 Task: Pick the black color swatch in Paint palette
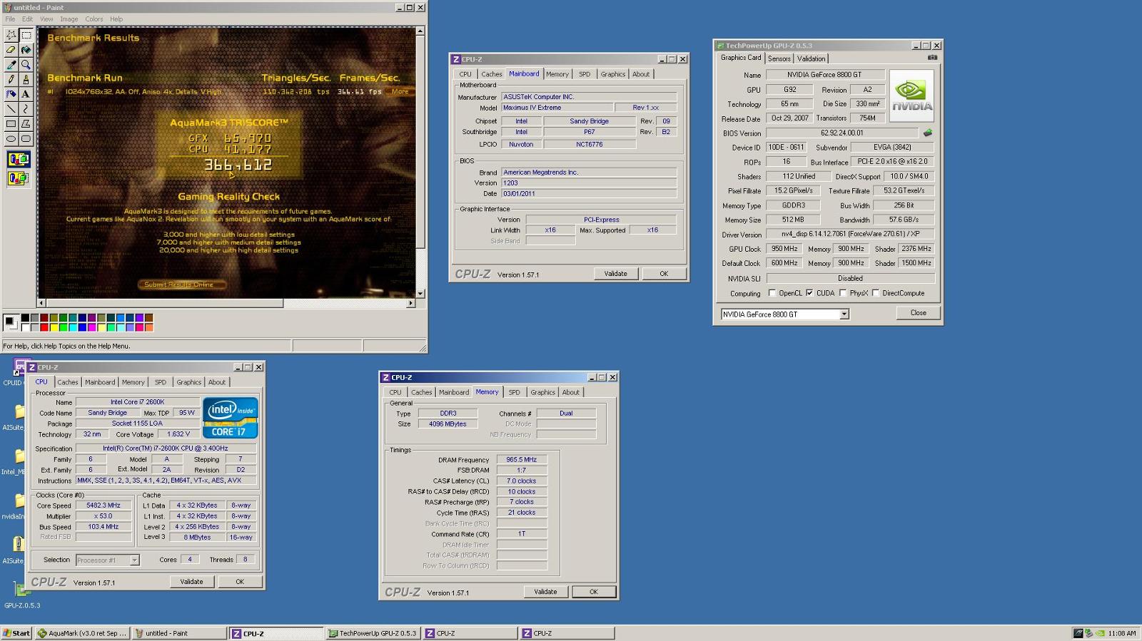(x=25, y=318)
